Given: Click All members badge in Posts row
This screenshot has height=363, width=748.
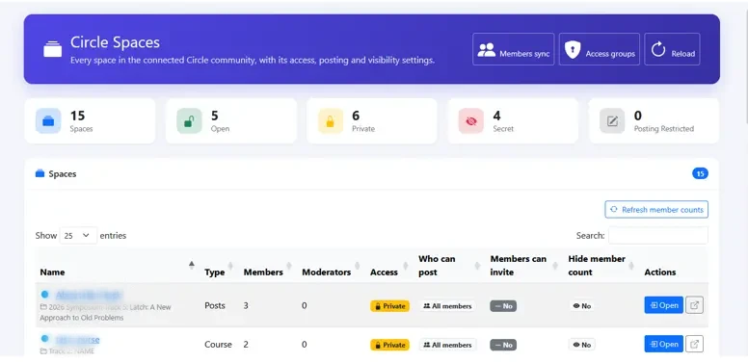Looking at the screenshot, I should click(x=447, y=306).
